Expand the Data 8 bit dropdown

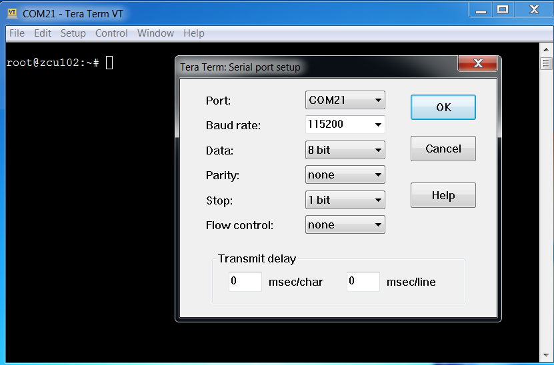pyautogui.click(x=345, y=150)
